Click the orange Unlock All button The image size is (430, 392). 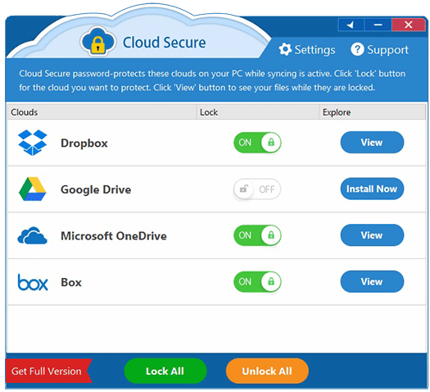click(267, 371)
